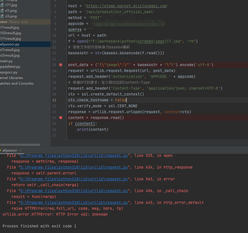Place the cursor on the 'POST' method string
Screen dimensions: 248x233
95,18
